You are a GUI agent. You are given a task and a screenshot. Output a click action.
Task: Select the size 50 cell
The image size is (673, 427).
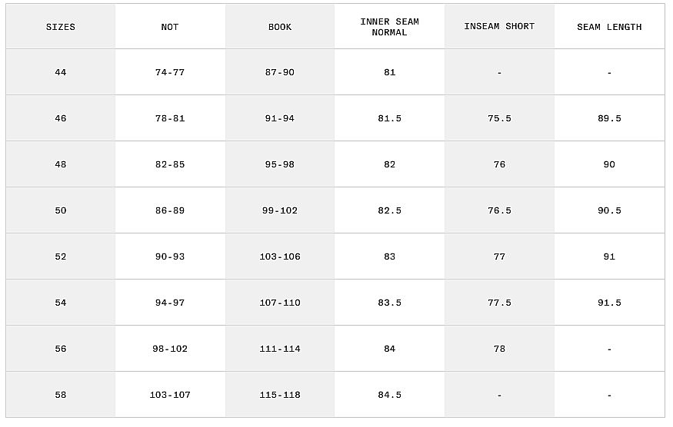(61, 210)
